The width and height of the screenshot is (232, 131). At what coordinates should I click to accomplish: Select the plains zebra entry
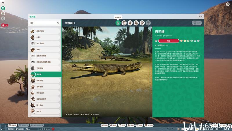coord(45,68)
